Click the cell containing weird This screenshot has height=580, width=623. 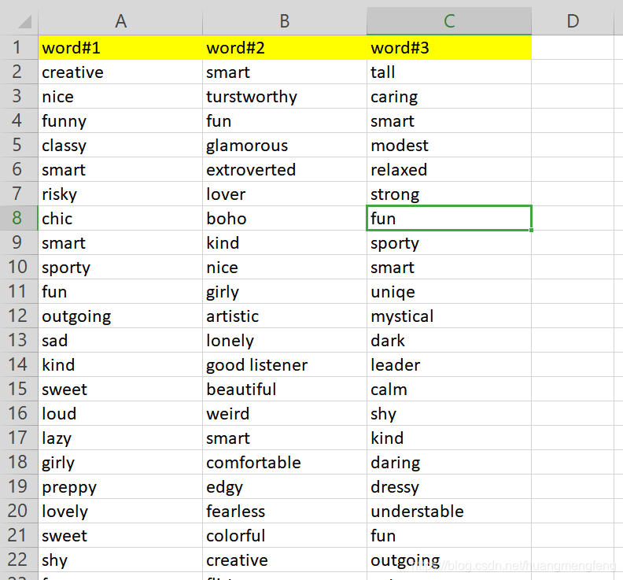click(x=285, y=413)
